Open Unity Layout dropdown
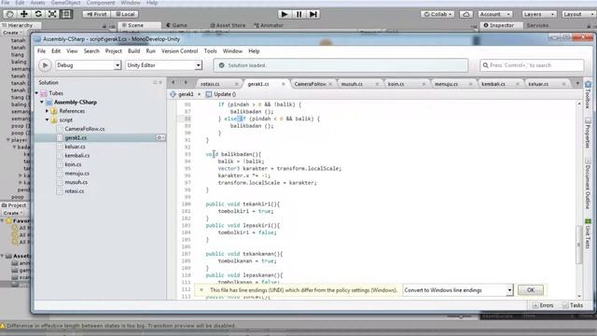The width and height of the screenshot is (597, 336). point(578,14)
